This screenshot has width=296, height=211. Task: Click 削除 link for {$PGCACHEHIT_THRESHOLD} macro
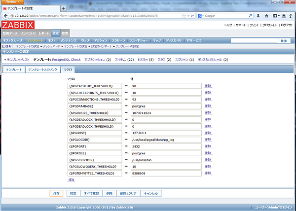coord(208,85)
